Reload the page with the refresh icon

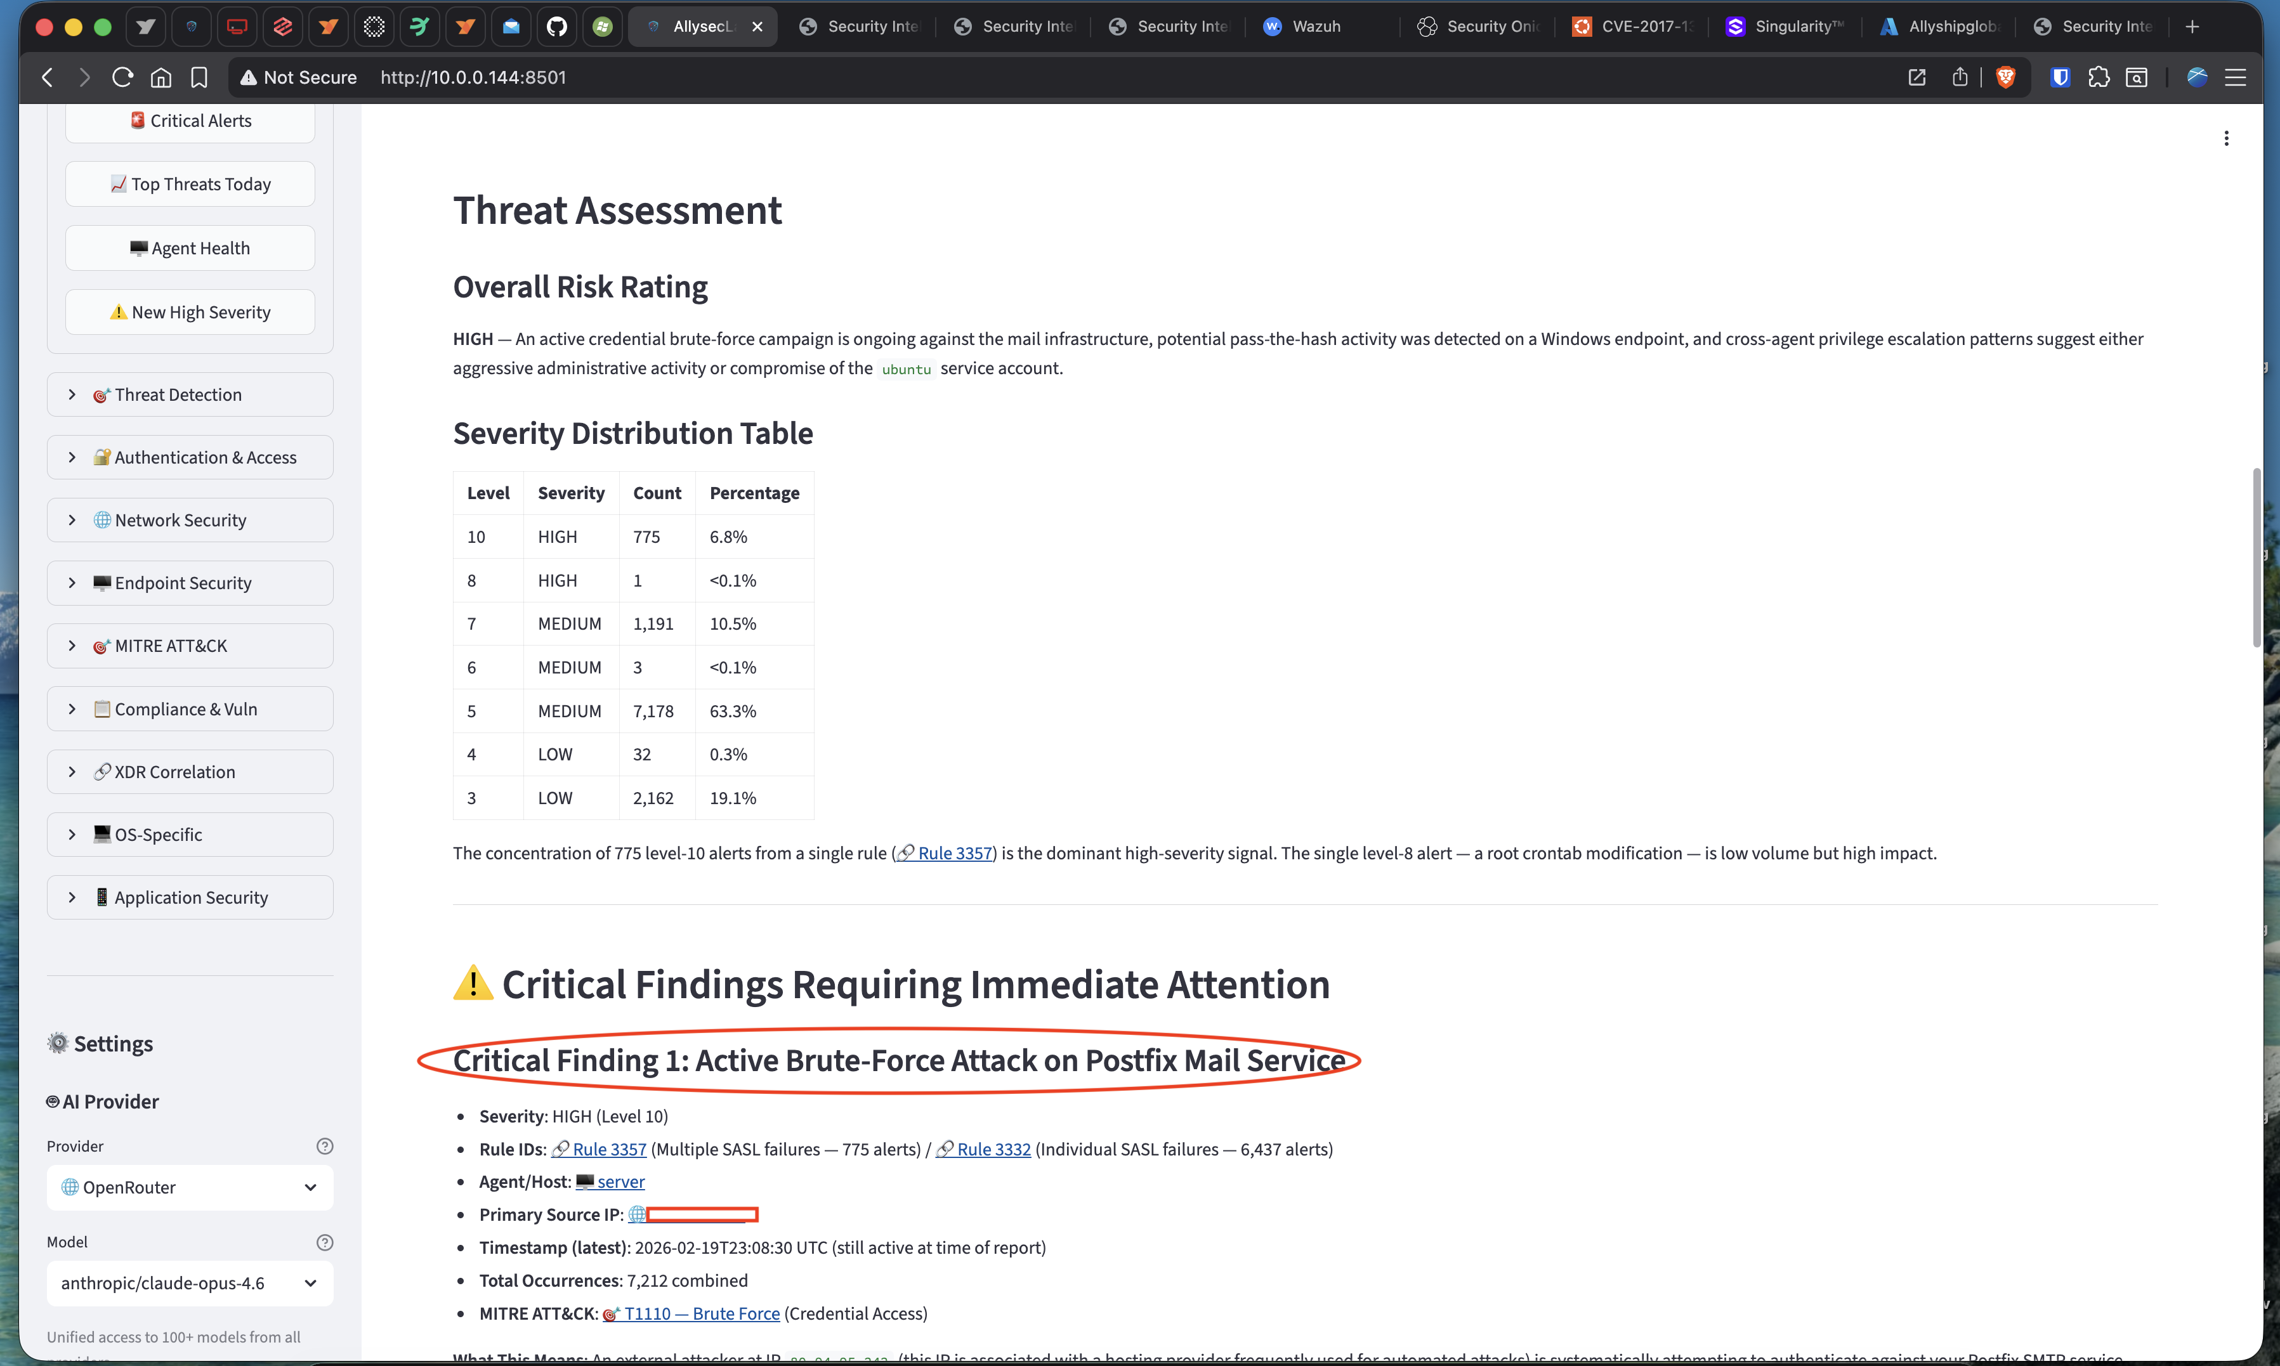pyautogui.click(x=122, y=77)
